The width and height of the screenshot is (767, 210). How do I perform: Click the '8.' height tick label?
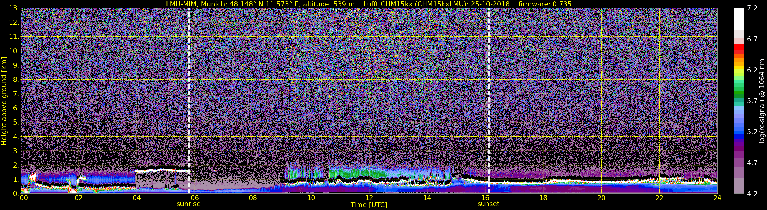pos(16,80)
